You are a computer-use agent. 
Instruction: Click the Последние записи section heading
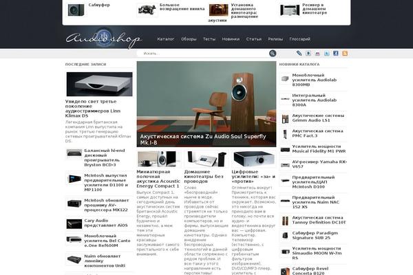pos(85,64)
